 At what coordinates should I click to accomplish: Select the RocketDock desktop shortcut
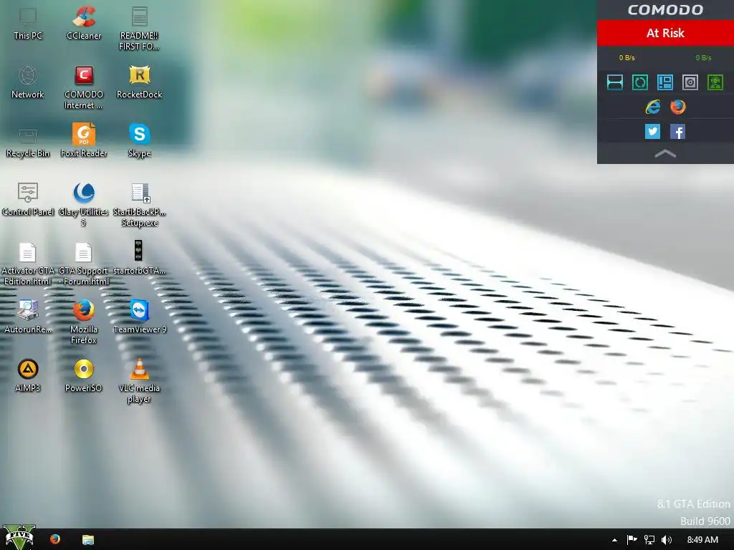139,83
